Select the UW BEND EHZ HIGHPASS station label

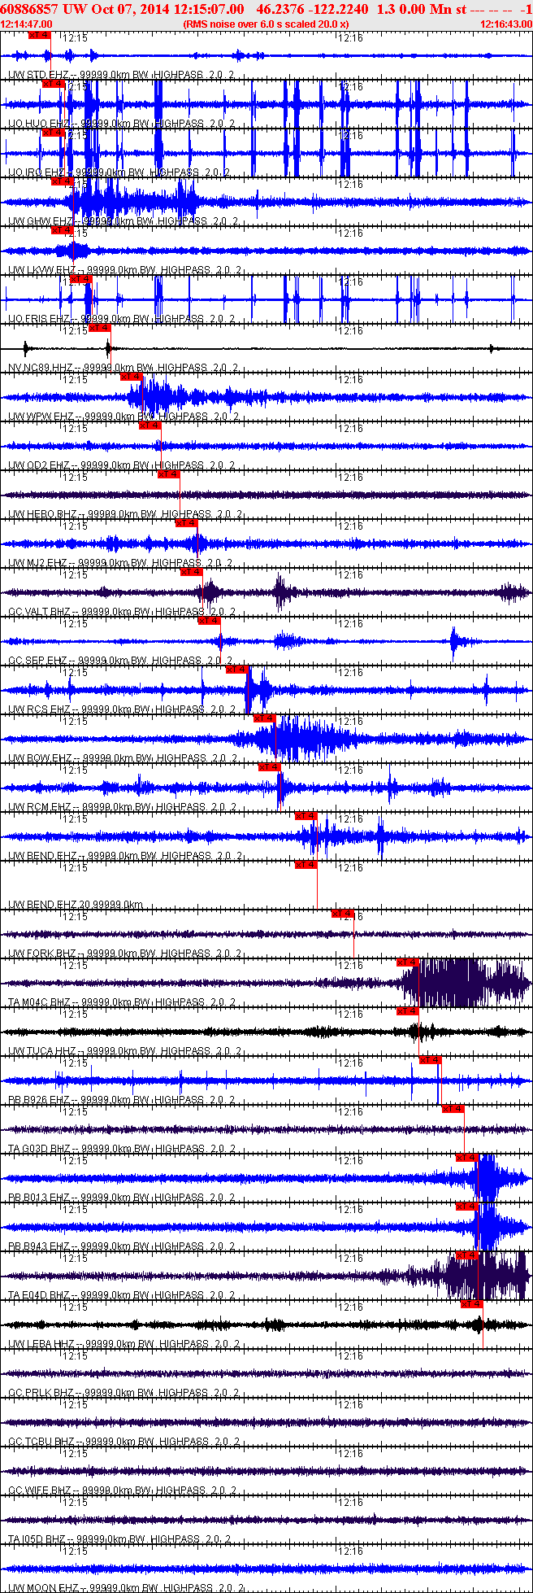point(125,856)
